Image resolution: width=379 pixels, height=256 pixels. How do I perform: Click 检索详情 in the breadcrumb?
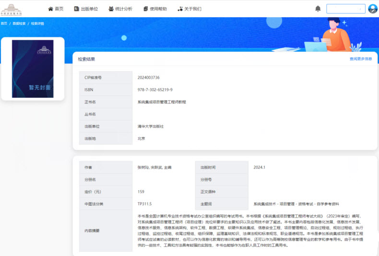[x=37, y=23]
